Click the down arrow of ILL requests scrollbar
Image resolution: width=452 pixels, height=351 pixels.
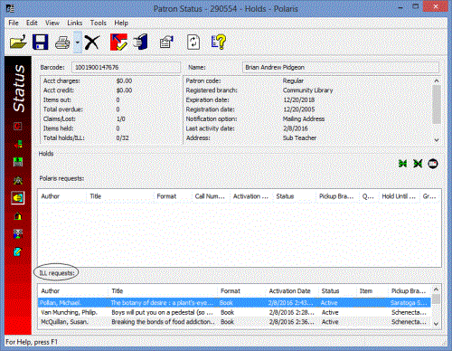click(436, 324)
